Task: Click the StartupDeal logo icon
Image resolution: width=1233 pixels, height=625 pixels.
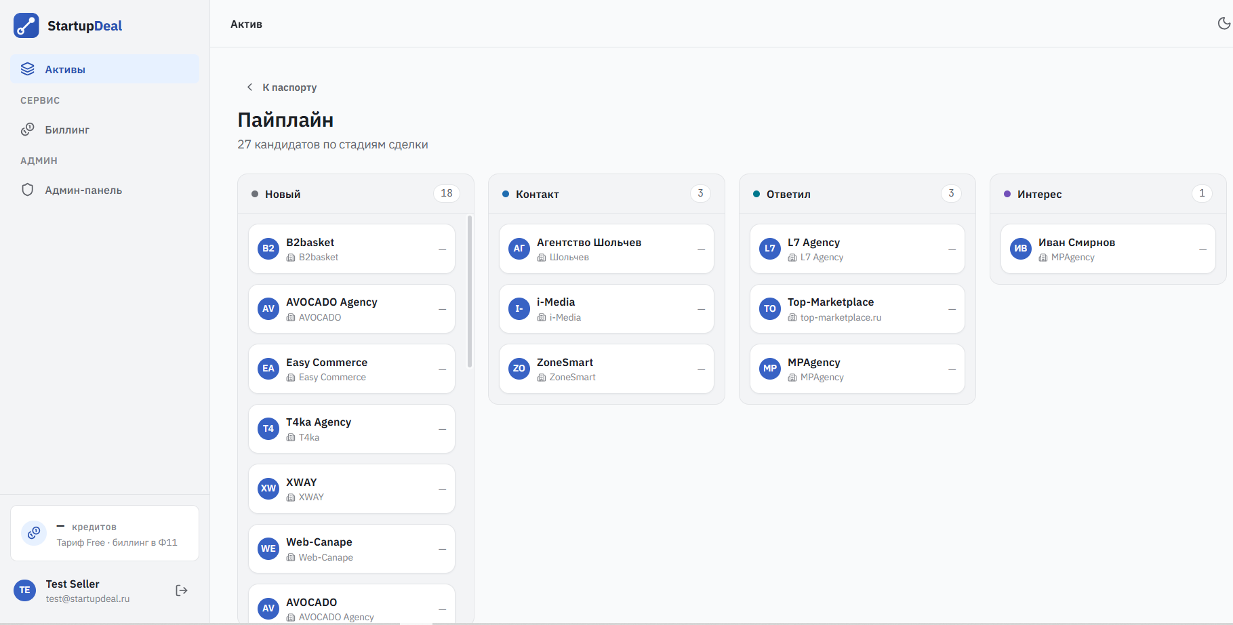Action: 26,26
